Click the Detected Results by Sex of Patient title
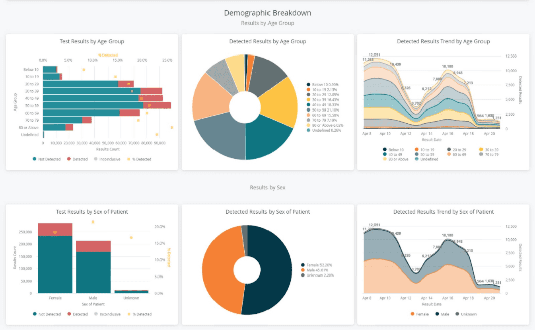The height and width of the screenshot is (331, 535). [268, 212]
